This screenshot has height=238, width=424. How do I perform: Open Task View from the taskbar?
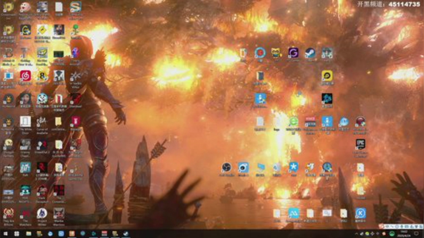(16, 233)
